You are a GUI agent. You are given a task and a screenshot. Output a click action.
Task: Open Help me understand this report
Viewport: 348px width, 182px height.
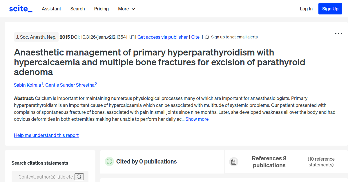46,135
